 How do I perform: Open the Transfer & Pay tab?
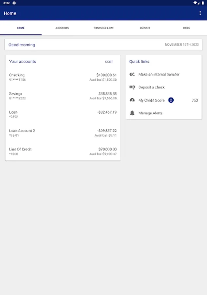pos(103,28)
